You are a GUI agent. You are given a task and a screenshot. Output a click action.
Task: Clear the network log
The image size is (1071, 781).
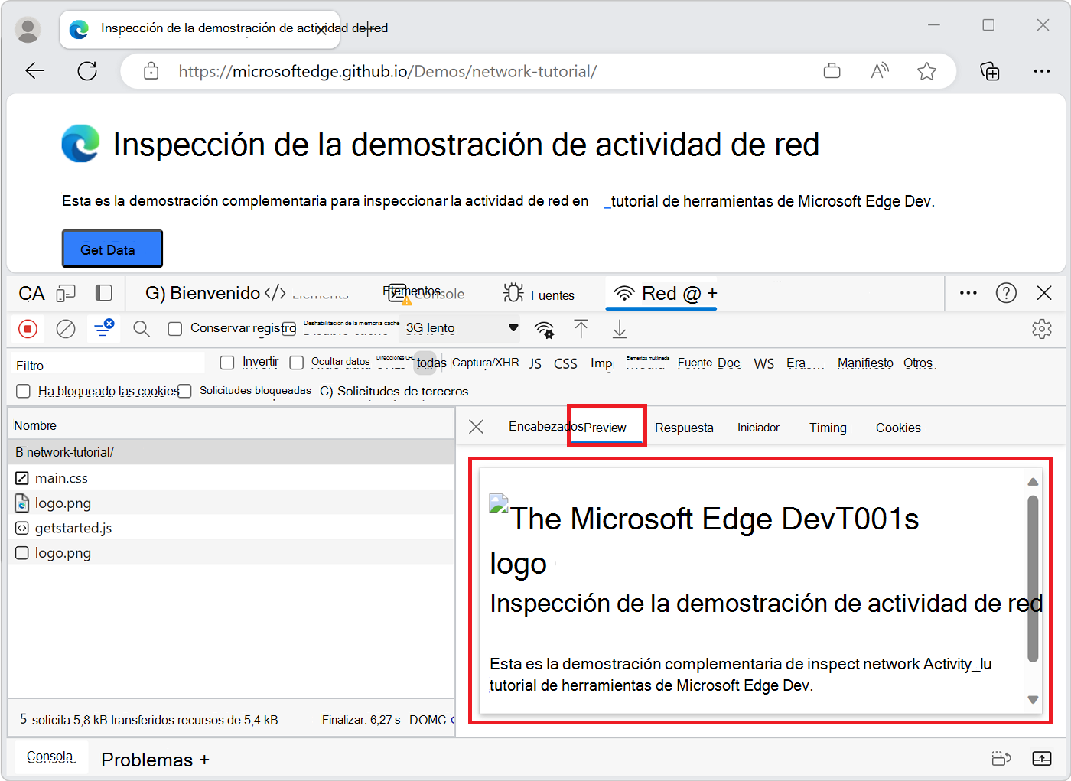tap(66, 329)
